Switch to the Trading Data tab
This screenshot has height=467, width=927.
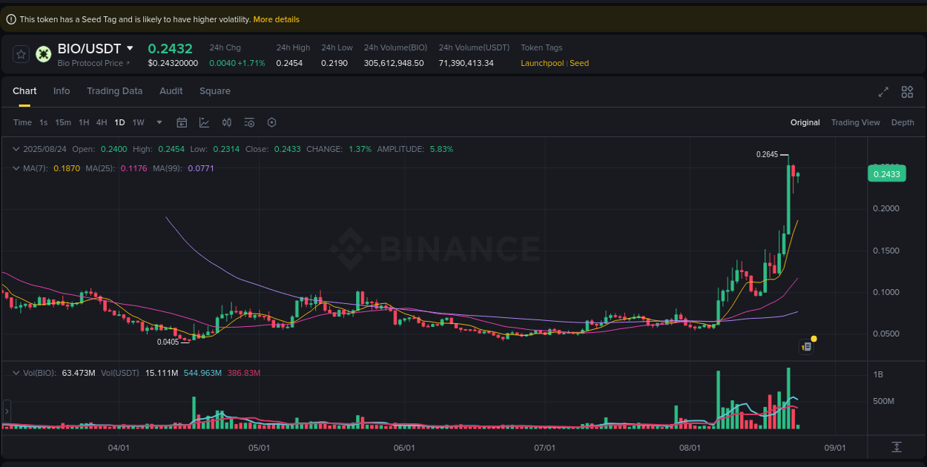(114, 90)
